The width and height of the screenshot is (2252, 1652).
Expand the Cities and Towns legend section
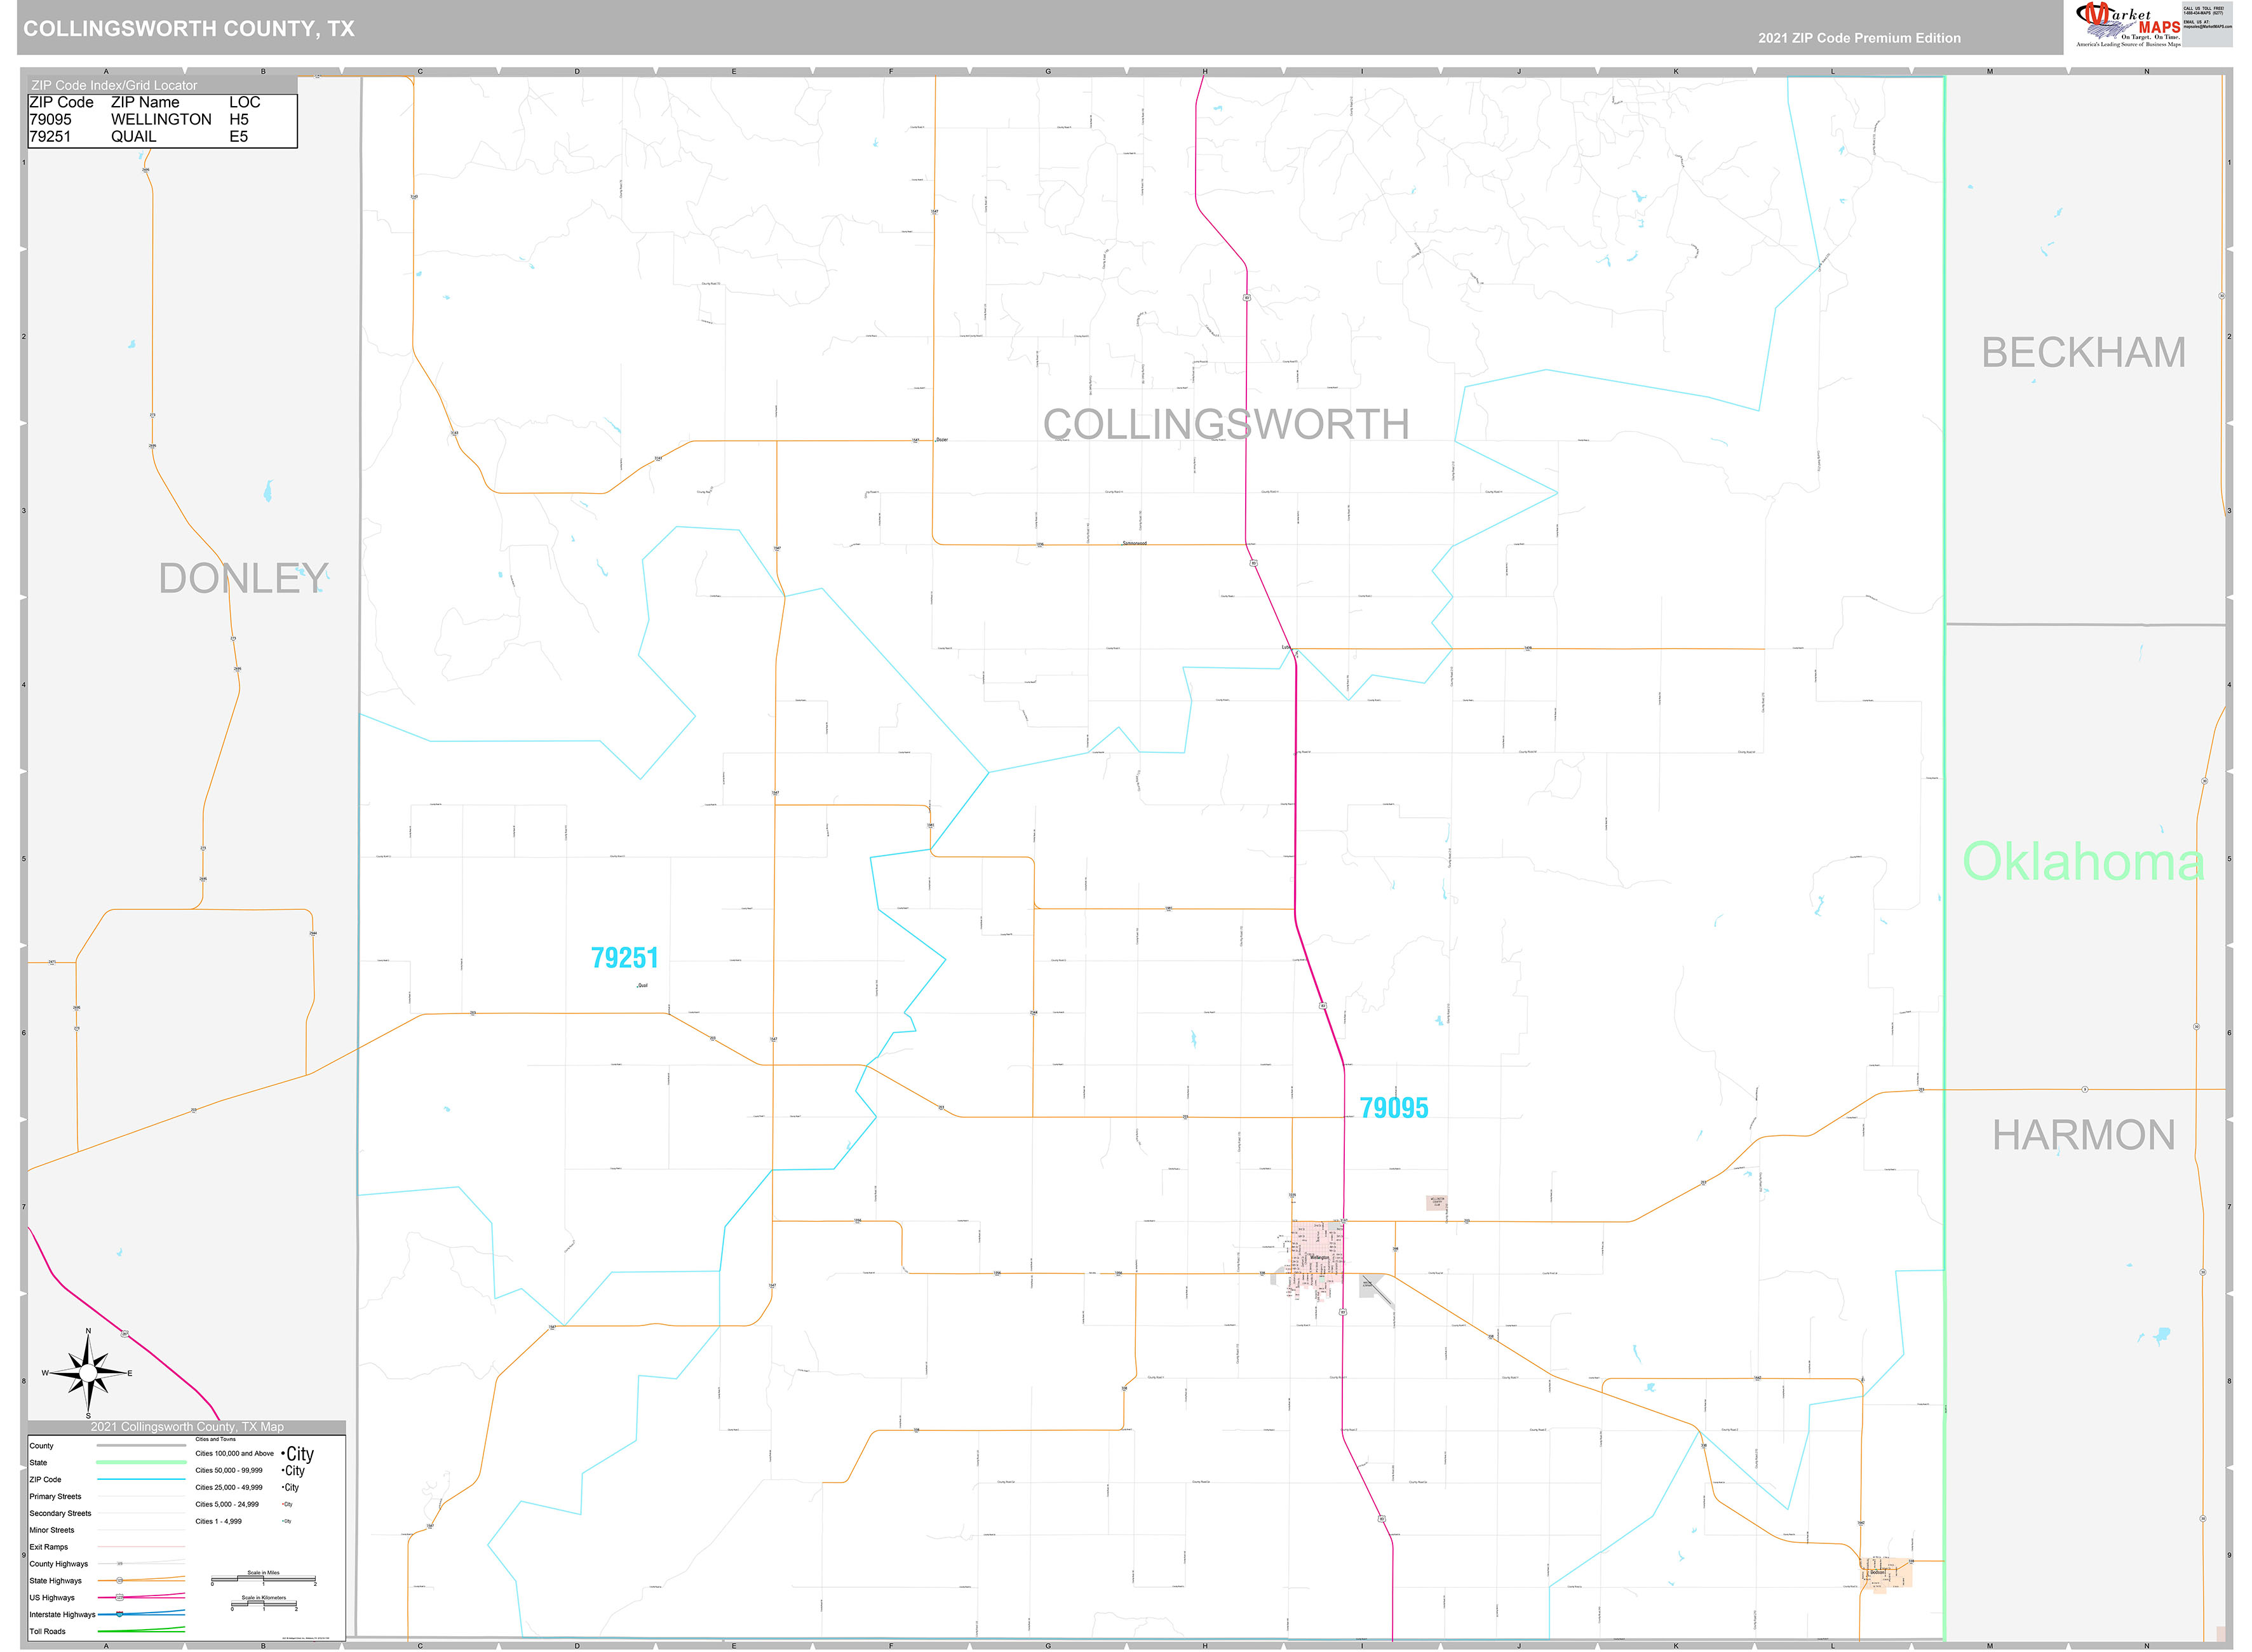[x=217, y=1440]
